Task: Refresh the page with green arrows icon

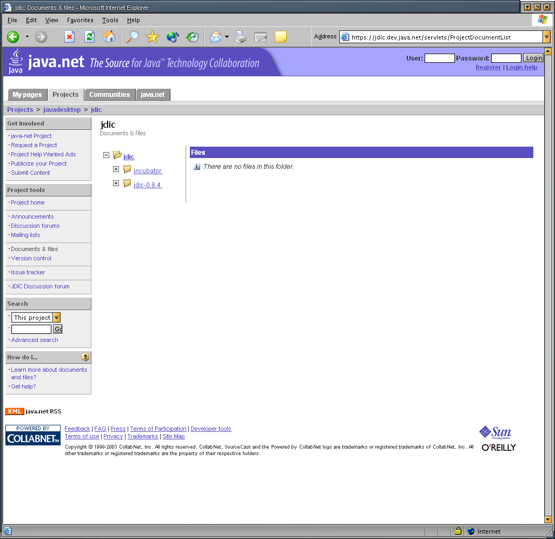Action: [90, 37]
